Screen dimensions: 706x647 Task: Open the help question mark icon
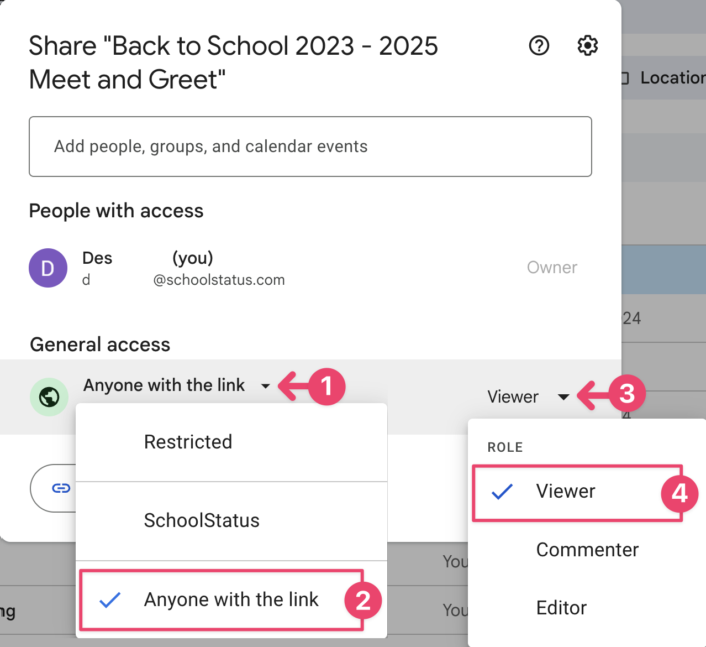coord(539,45)
